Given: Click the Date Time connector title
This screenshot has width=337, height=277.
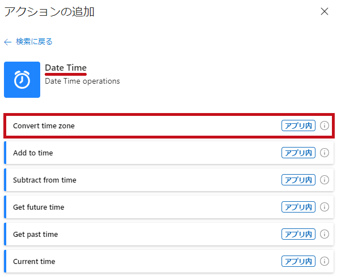Looking at the screenshot, I should (x=66, y=68).
